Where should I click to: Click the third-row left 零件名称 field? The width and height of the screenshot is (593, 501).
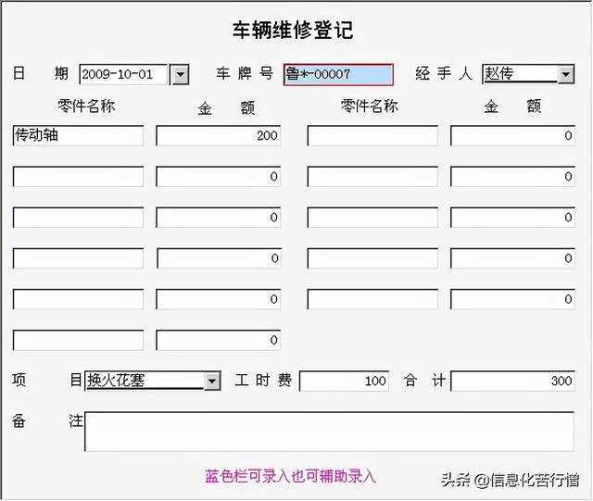point(78,218)
